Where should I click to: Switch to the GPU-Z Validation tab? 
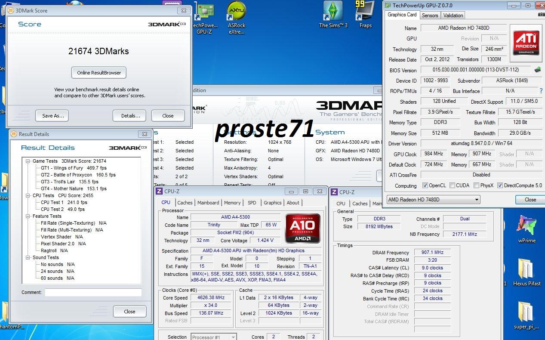coord(453,15)
